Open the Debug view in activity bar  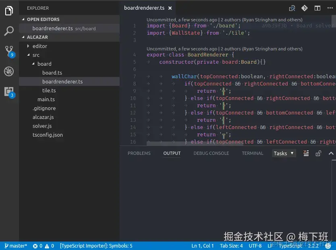(9, 71)
